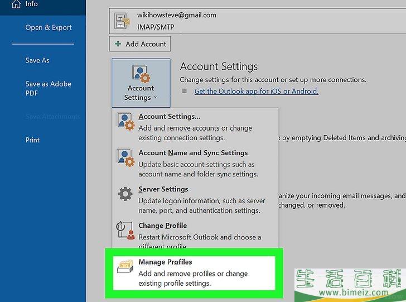406x302 pixels.
Task: Select Save as Adobe PDF
Action: tap(48, 88)
